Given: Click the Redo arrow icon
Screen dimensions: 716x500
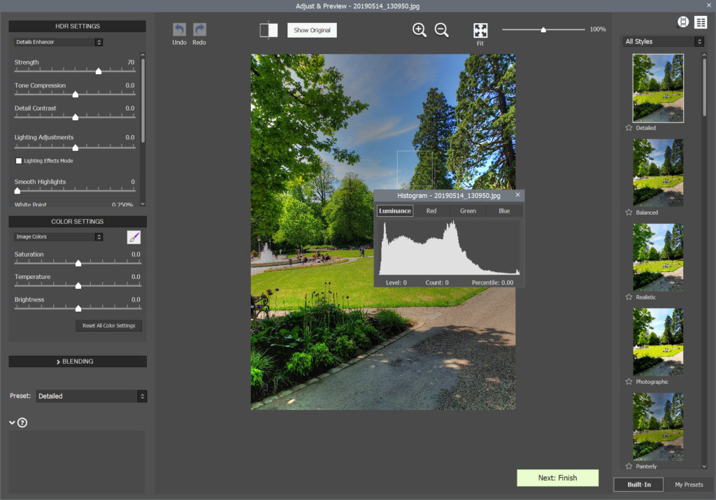Looking at the screenshot, I should click(199, 30).
